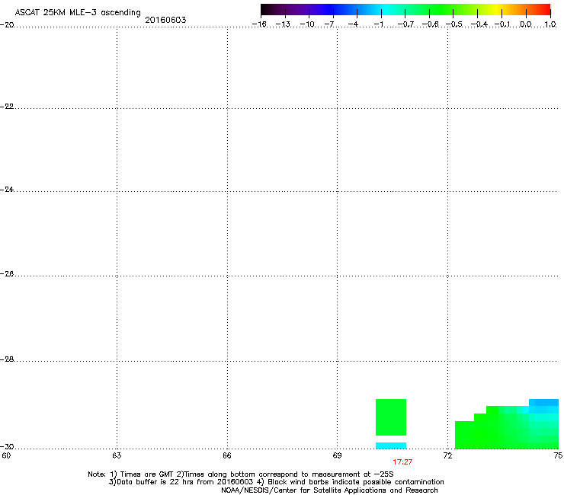Screen dimensions: 564x495
Task: Click the note line "3)Data buffer is 22 hrs"
Action: pyautogui.click(x=276, y=482)
